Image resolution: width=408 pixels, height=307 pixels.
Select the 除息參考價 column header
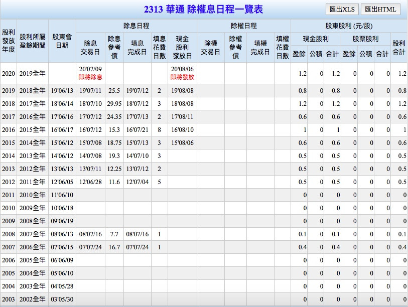tap(114, 47)
